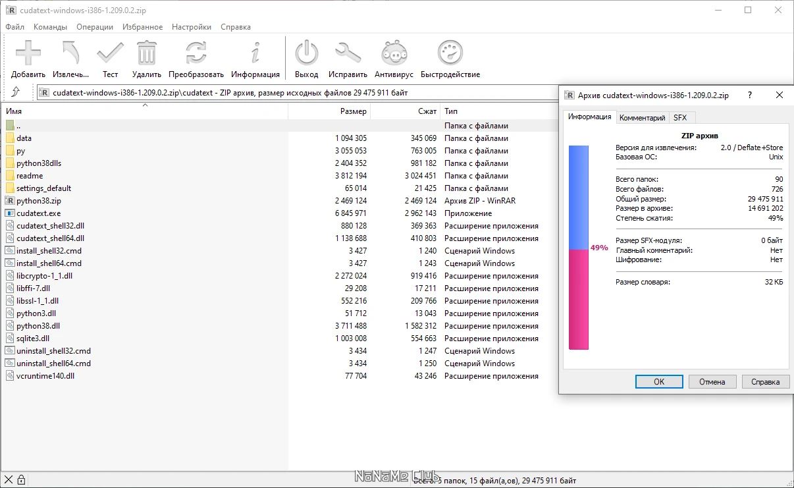
Task: Click the archive path address field
Action: (298, 93)
